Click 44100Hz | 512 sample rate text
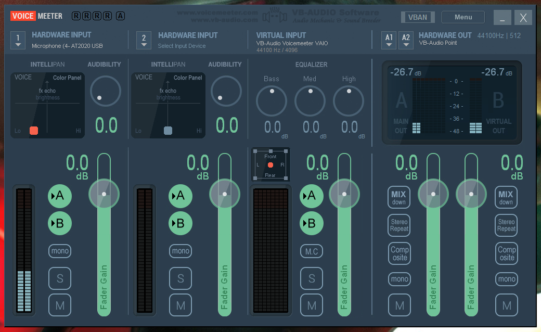The width and height of the screenshot is (541, 332). pyautogui.click(x=499, y=35)
